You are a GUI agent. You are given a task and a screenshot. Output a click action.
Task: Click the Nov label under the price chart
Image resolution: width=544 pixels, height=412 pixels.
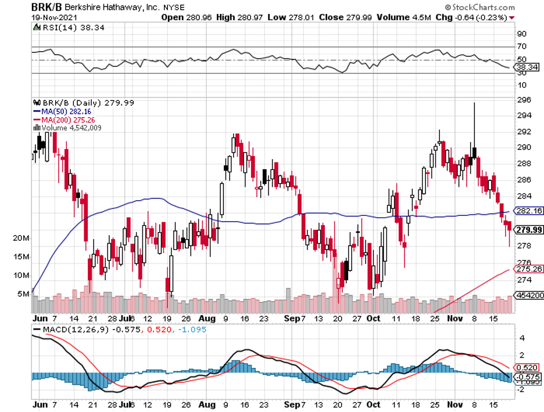(455, 319)
